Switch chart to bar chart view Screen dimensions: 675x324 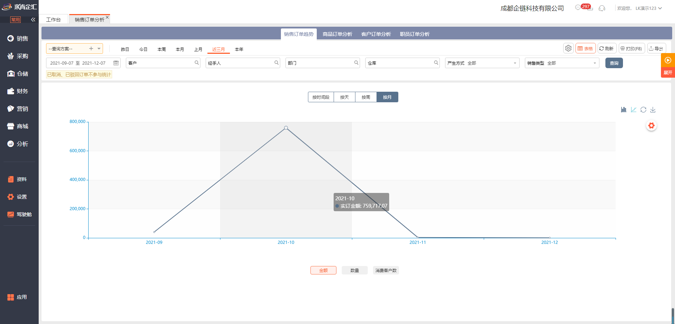[x=624, y=110]
